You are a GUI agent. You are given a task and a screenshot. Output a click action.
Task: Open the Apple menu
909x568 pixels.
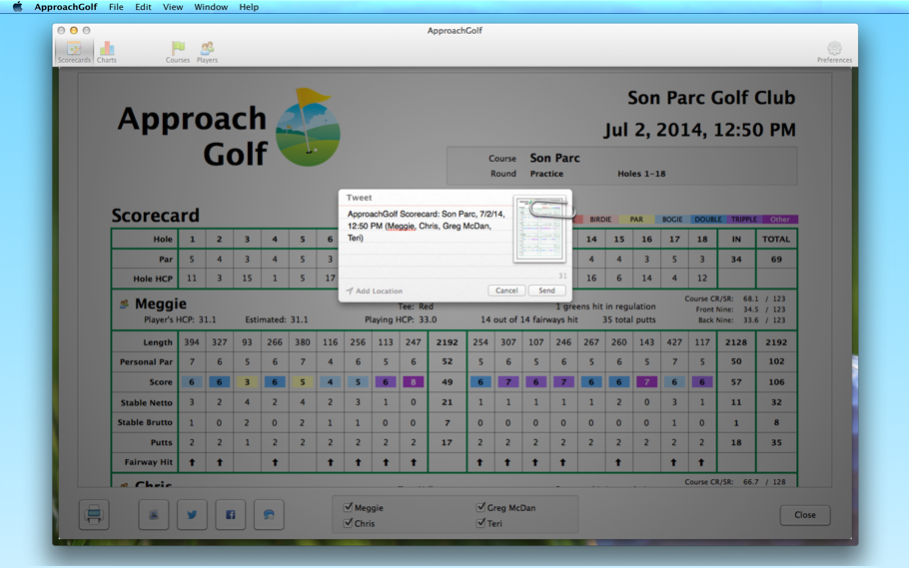[17, 7]
